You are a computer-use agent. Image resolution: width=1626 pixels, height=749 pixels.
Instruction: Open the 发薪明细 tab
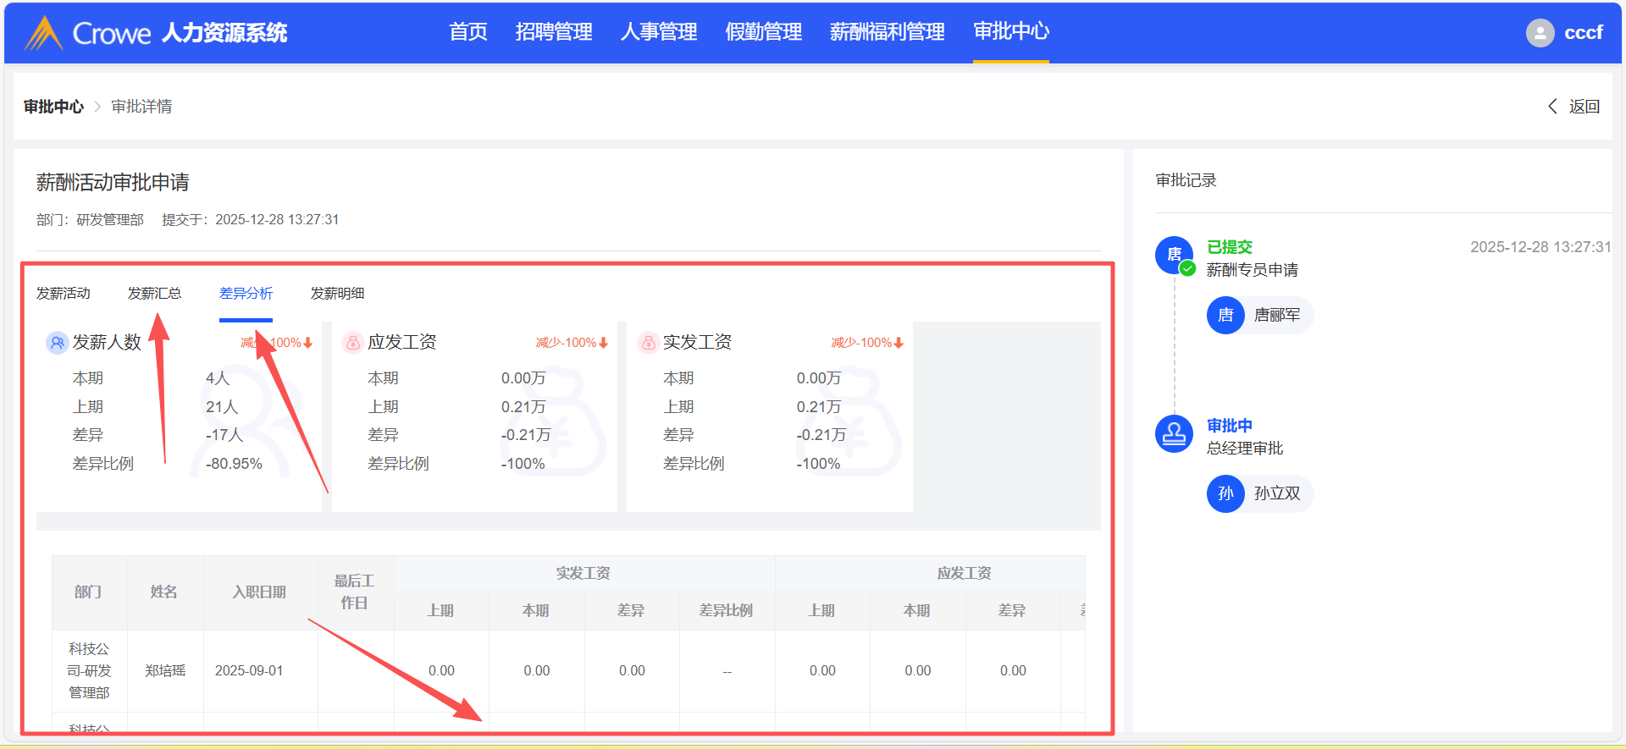point(338,293)
